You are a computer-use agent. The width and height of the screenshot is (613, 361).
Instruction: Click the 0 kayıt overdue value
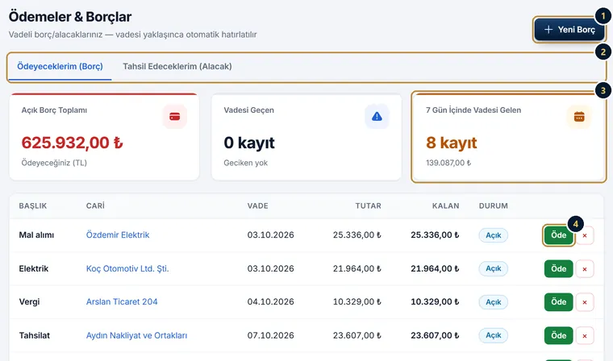click(x=249, y=143)
